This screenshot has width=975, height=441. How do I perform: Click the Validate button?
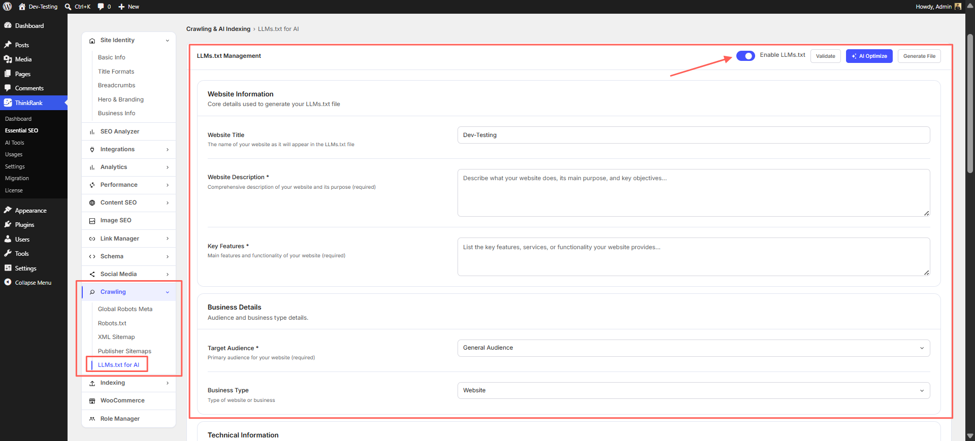pos(826,56)
